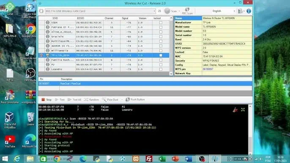Run the PBC Scan tool
The width and height of the screenshot is (290, 163).
[187, 11]
